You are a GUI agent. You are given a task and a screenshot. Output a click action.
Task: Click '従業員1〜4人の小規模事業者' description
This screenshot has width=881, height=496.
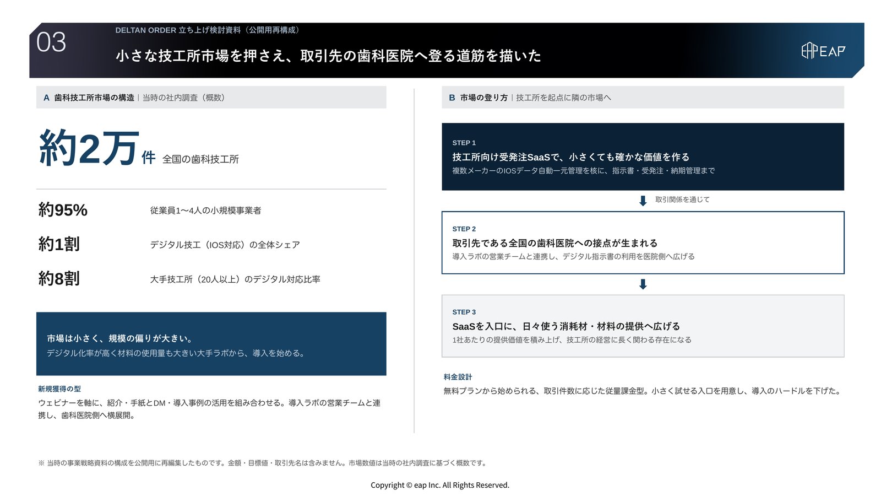click(205, 211)
